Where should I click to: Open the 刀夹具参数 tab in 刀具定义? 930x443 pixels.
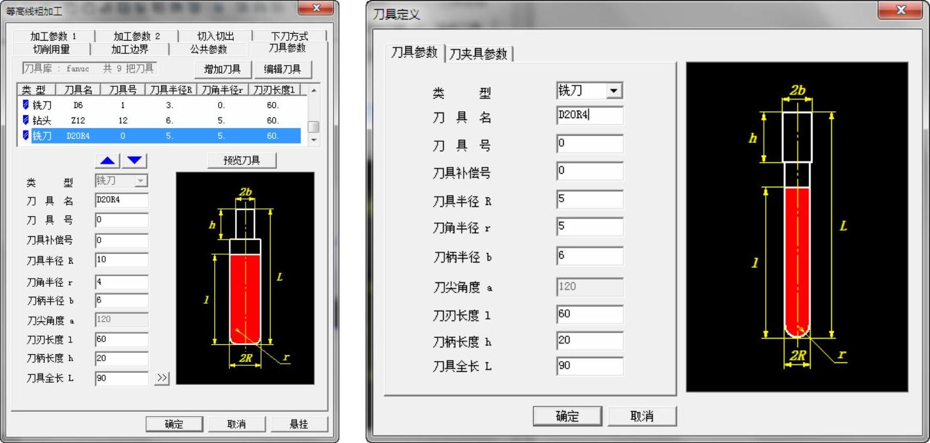click(x=479, y=54)
